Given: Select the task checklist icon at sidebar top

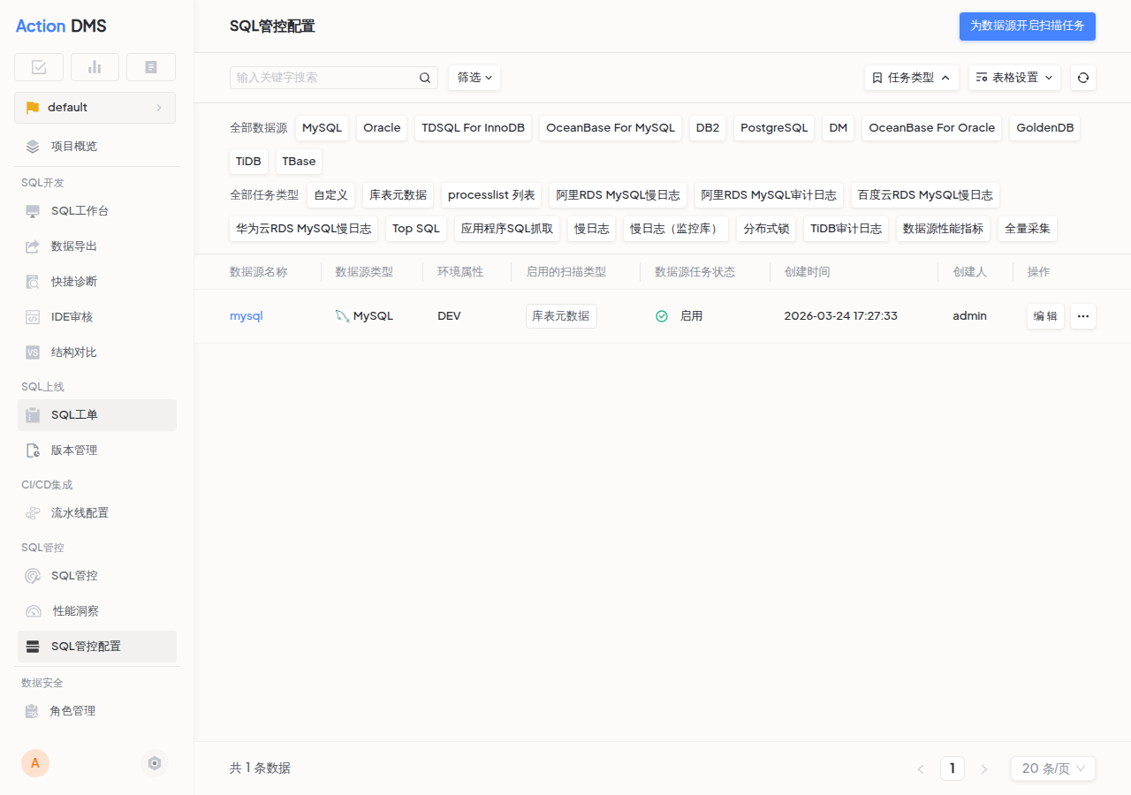Looking at the screenshot, I should pos(38,66).
